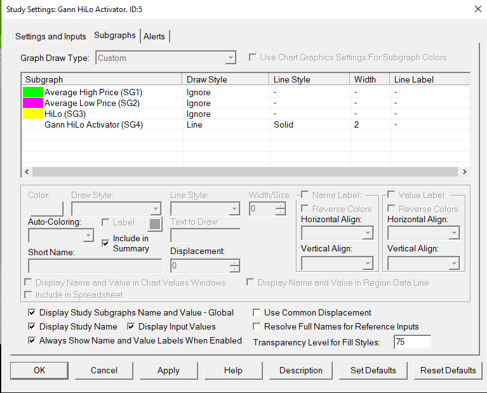The height and width of the screenshot is (393, 487).
Task: Enable Use Common Displacement
Action: [x=257, y=312]
